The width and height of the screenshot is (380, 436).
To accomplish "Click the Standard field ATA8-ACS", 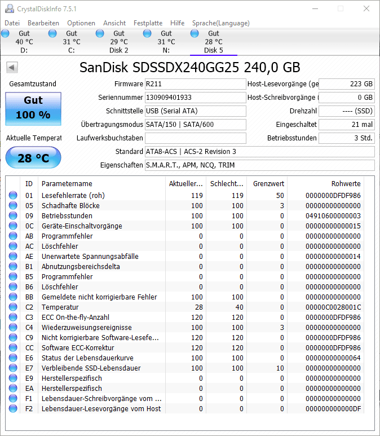I will click(260, 152).
